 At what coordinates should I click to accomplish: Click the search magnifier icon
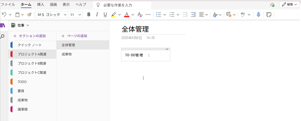pyautogui.click(x=2, y=37)
